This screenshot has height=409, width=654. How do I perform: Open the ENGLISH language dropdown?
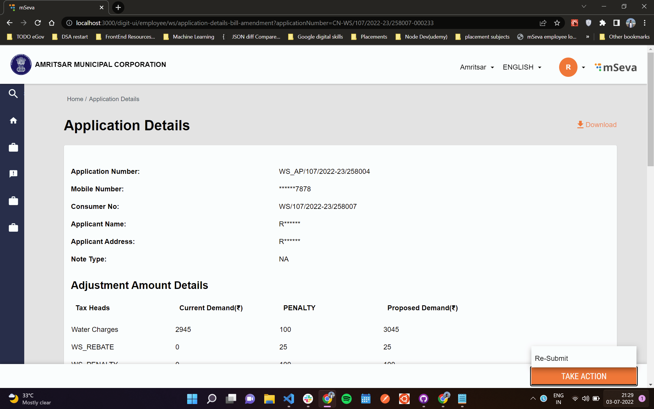pyautogui.click(x=522, y=67)
